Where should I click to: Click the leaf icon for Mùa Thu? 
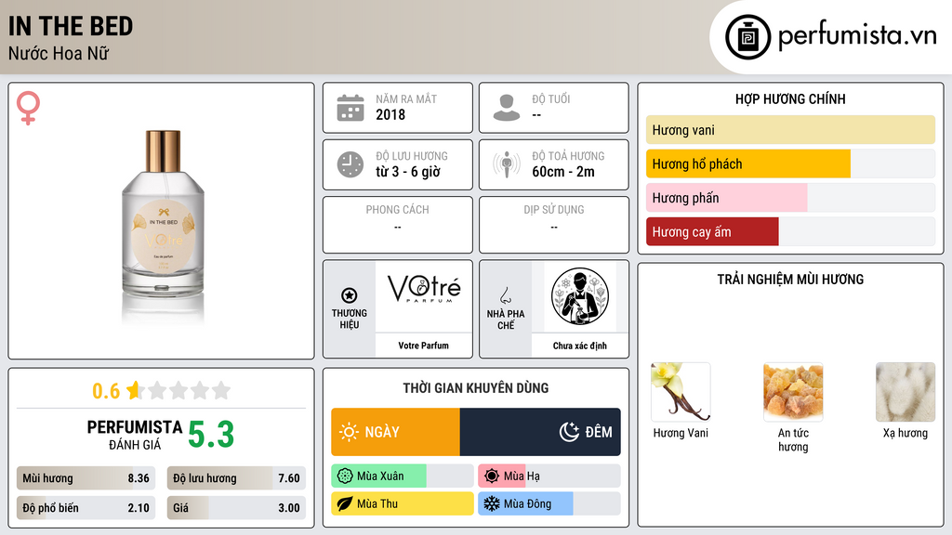tap(345, 503)
